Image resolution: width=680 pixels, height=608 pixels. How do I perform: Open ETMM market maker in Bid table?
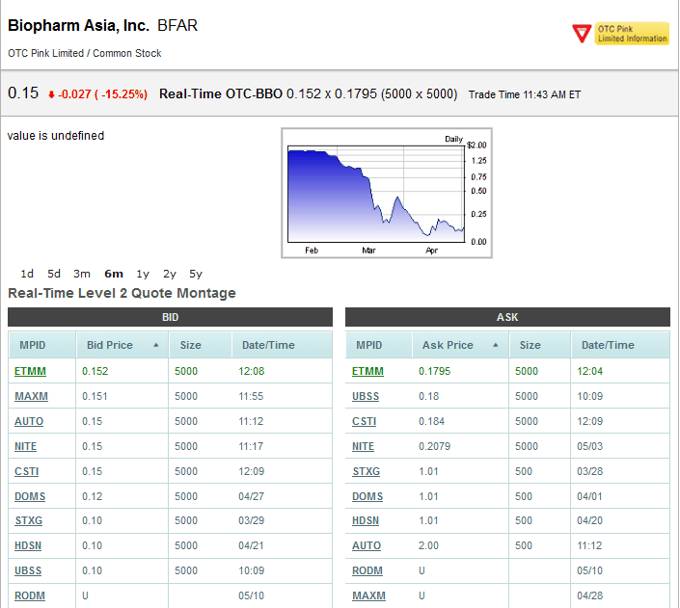point(30,371)
